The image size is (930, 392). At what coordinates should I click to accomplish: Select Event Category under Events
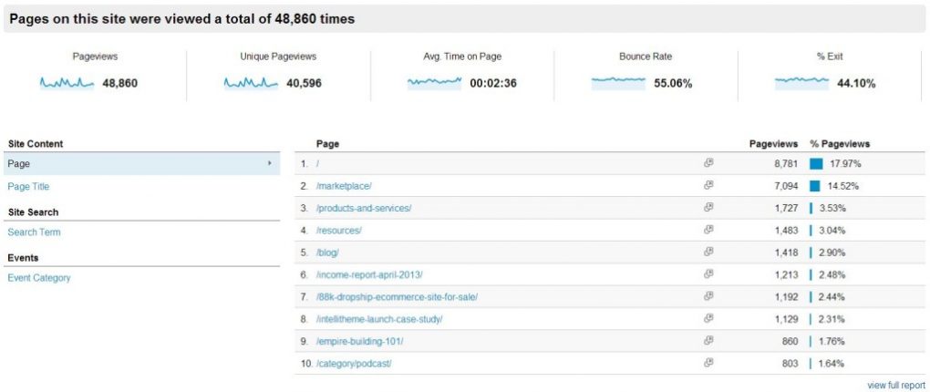coord(39,277)
